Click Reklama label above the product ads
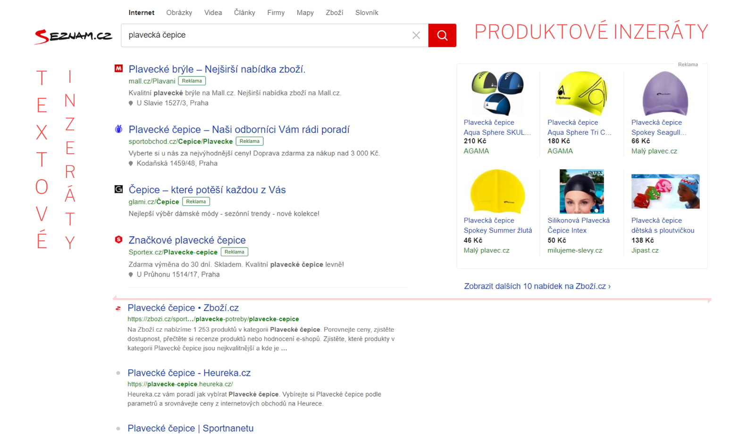This screenshot has width=755, height=434. tap(688, 65)
